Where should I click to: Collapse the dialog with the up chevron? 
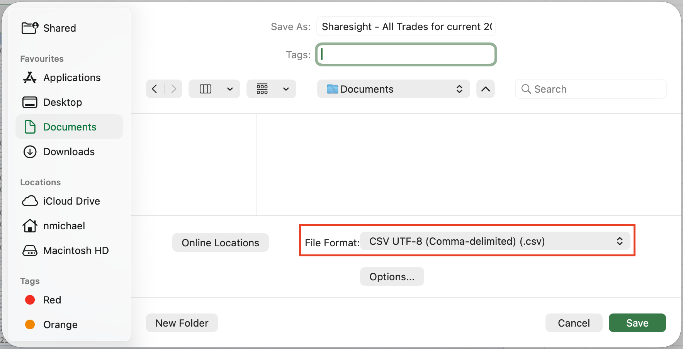point(486,89)
